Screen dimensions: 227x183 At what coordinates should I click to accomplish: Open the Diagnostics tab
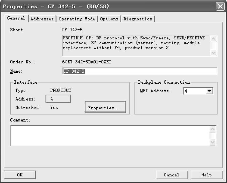pyautogui.click(x=138, y=19)
